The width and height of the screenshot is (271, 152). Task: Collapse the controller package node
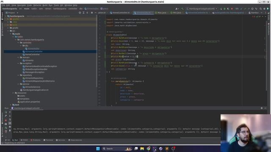point(18,43)
